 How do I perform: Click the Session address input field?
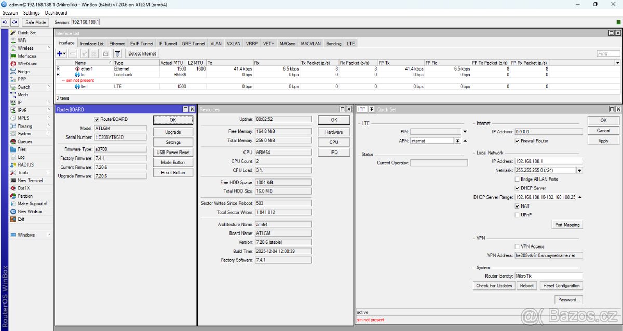[x=85, y=22]
